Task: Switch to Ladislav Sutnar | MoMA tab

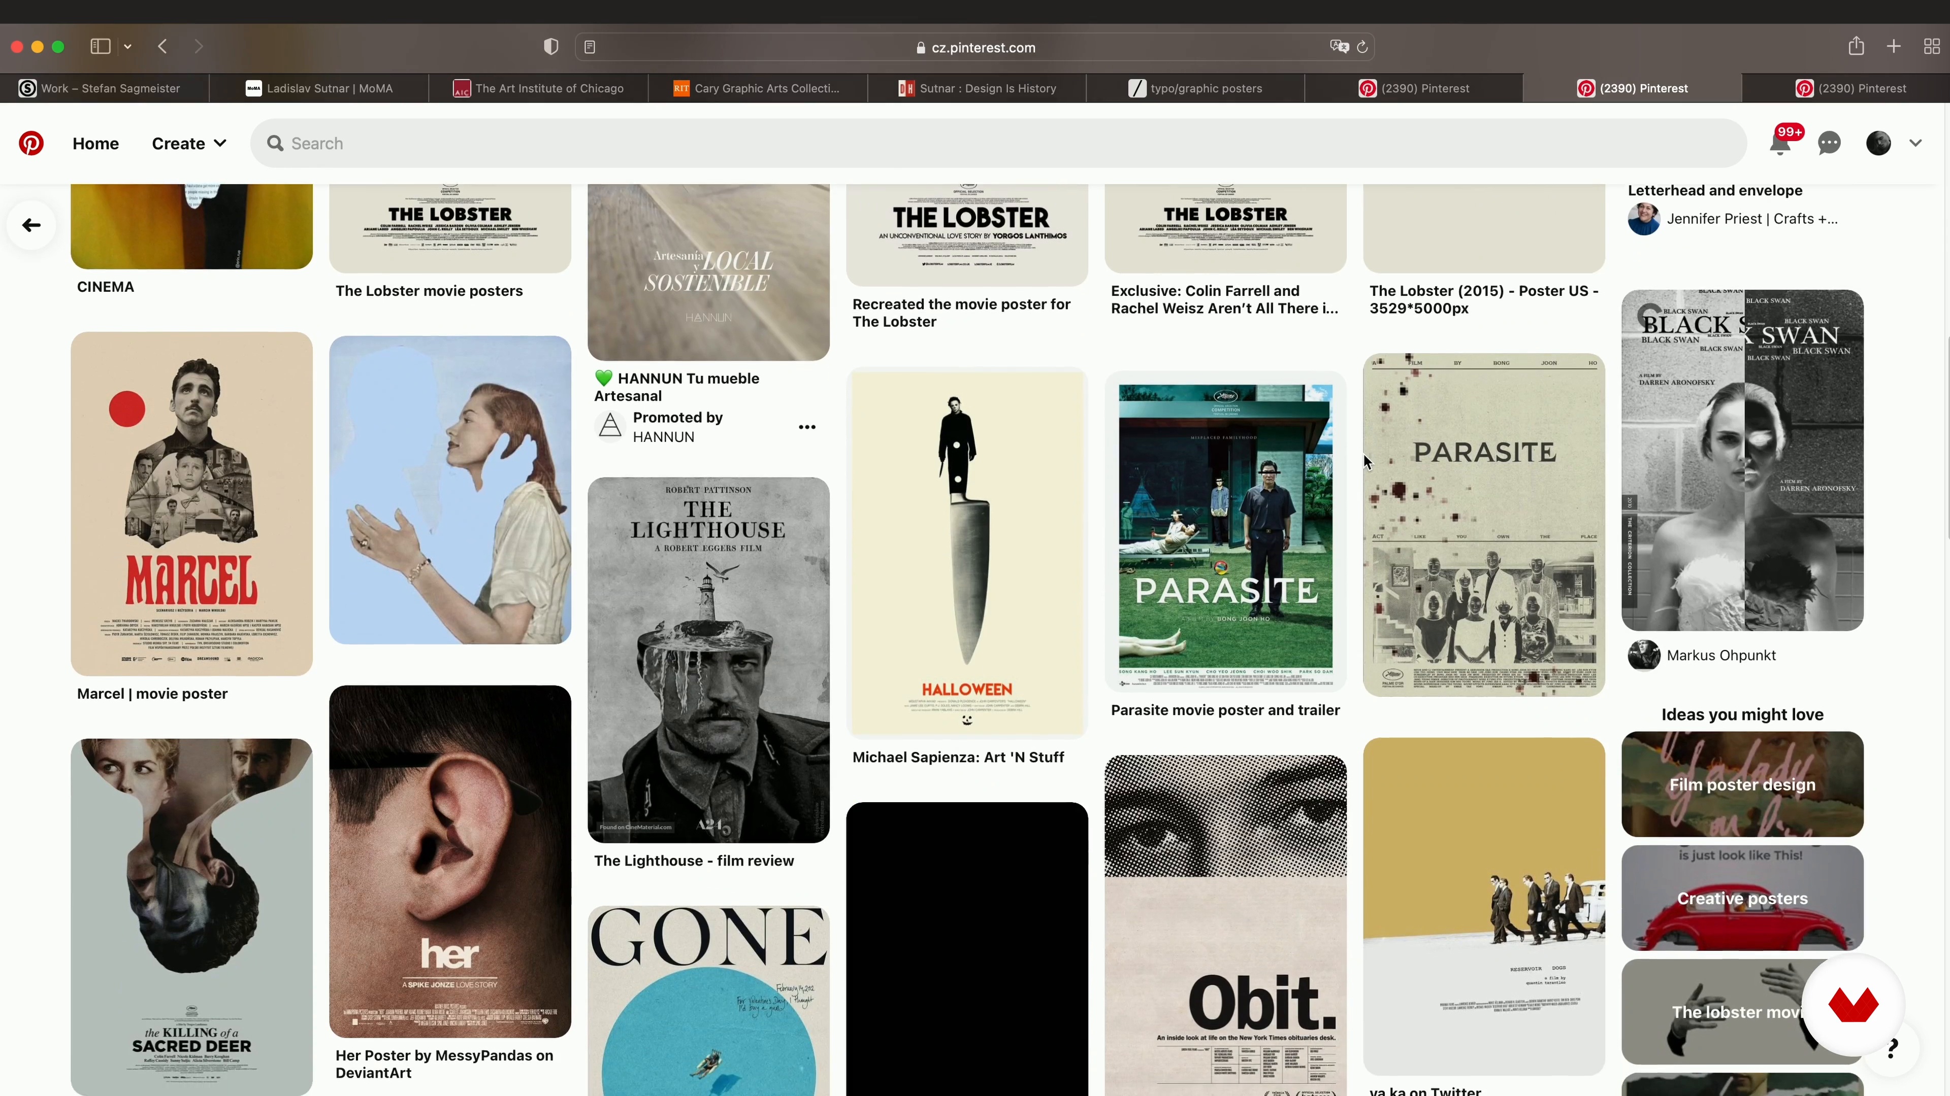Action: (x=319, y=88)
